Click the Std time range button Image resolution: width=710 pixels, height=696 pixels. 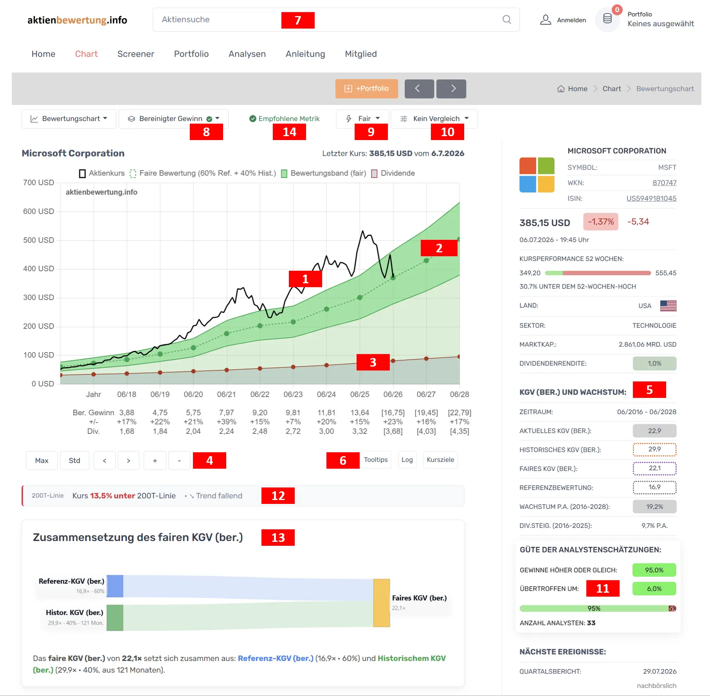[74, 460]
